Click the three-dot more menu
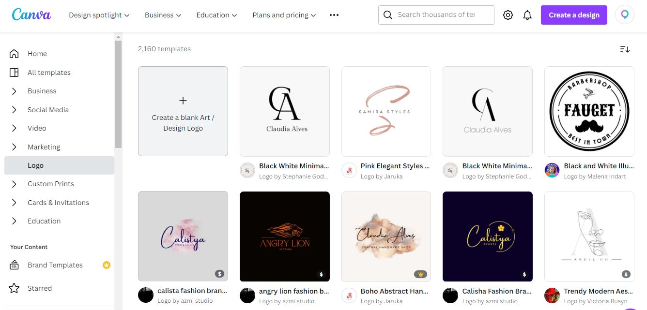 point(334,15)
